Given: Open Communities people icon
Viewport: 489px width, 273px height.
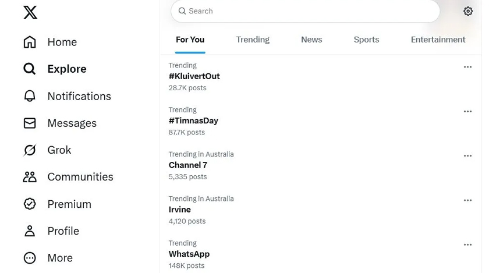Looking at the screenshot, I should pyautogui.click(x=30, y=177).
